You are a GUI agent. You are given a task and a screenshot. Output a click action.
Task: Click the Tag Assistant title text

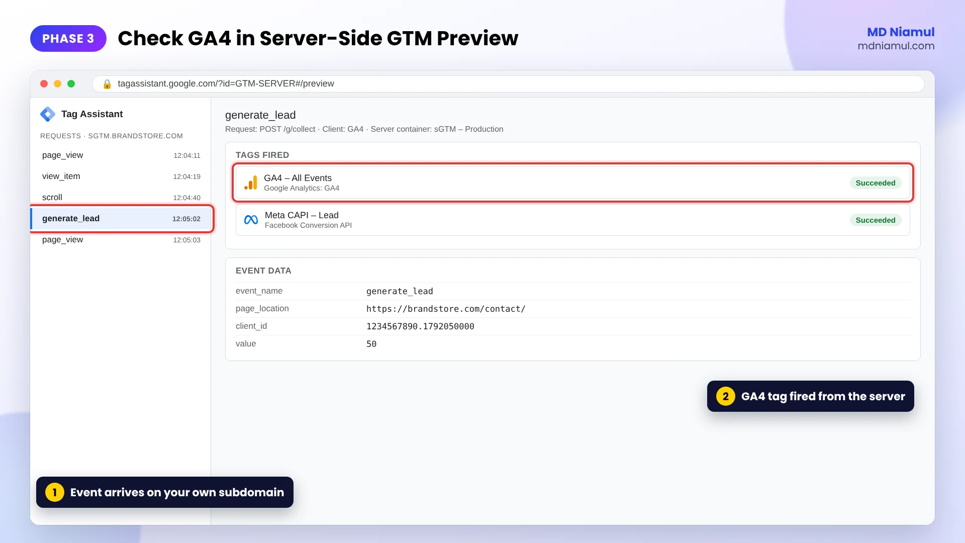[92, 114]
